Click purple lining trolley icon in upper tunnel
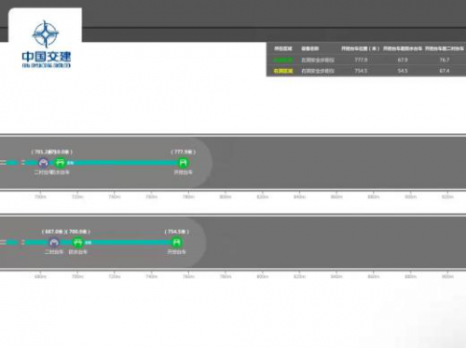 (44, 163)
